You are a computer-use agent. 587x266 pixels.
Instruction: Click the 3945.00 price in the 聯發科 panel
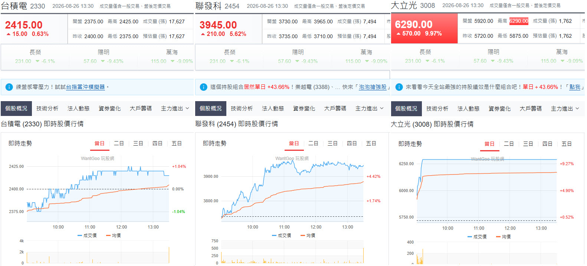coord(218,25)
